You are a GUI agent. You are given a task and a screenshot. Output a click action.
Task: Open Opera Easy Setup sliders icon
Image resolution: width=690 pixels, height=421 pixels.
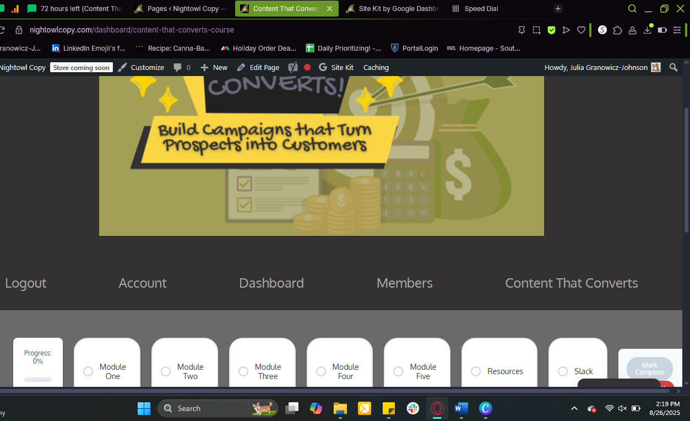click(x=677, y=30)
